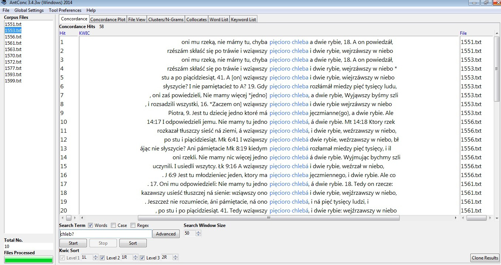The width and height of the screenshot is (501, 265).
Task: Increase the Level 1 sort position
Action: coord(96,256)
